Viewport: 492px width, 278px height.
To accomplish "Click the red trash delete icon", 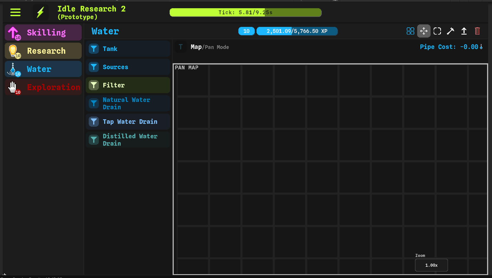I will point(477,31).
